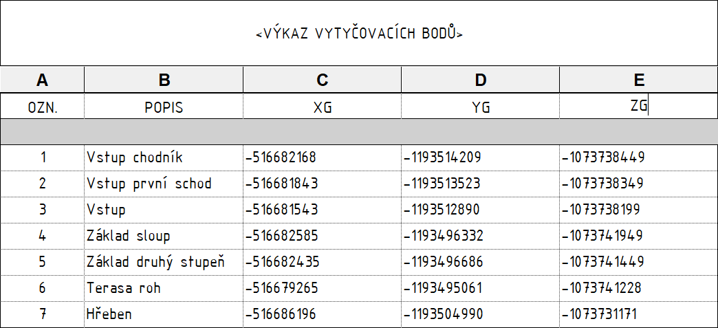Select the grey blank separator row

point(359,132)
